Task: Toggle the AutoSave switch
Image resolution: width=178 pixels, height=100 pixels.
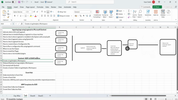Action: point(14,2)
